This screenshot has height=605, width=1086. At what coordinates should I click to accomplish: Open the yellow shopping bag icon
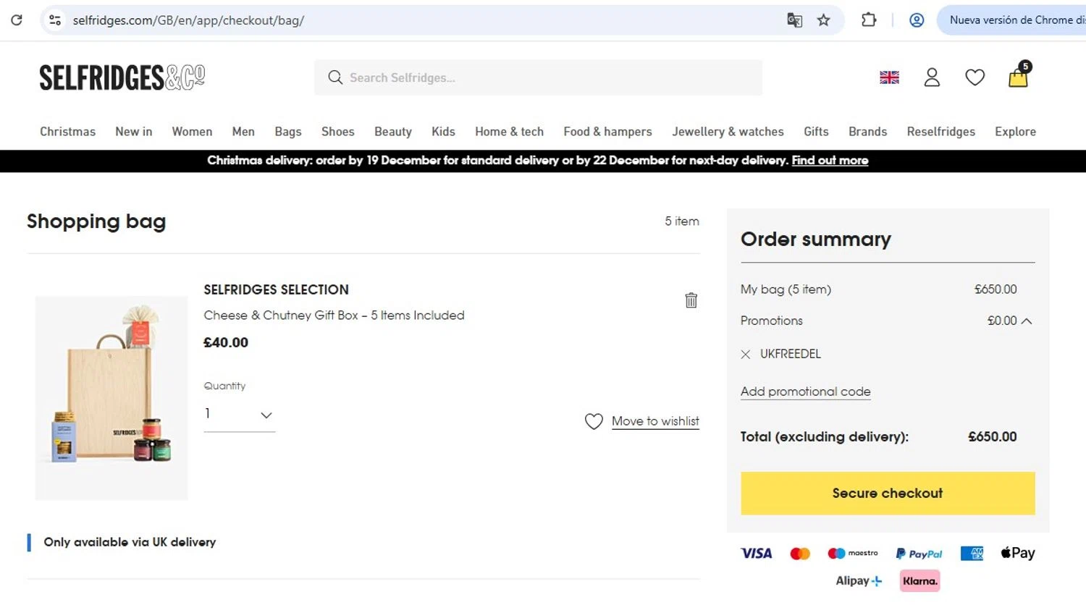pyautogui.click(x=1019, y=75)
